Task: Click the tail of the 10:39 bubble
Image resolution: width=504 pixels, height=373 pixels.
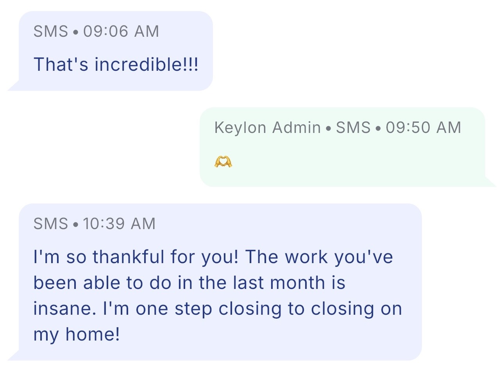Action: [x=14, y=356]
